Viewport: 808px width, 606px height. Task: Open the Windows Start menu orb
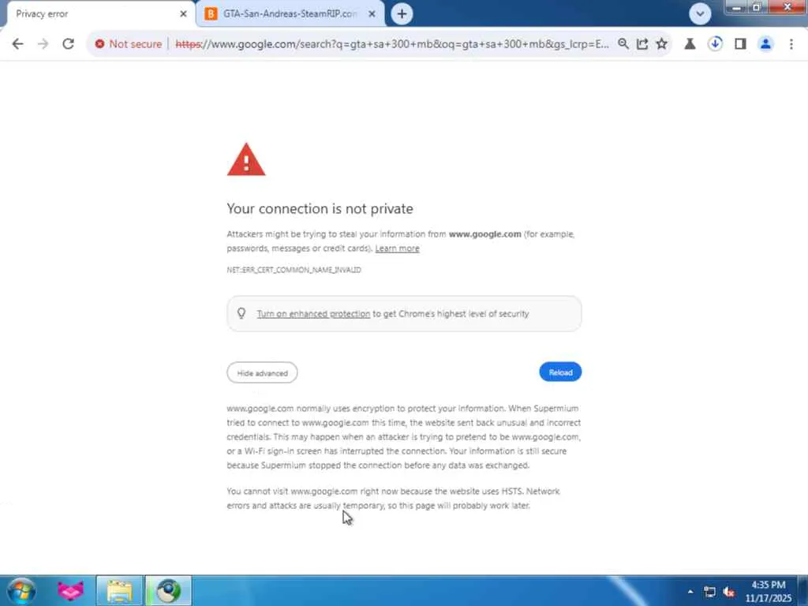pyautogui.click(x=21, y=590)
